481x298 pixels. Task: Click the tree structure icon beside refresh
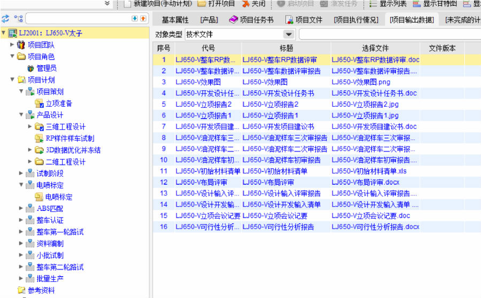click(x=18, y=19)
